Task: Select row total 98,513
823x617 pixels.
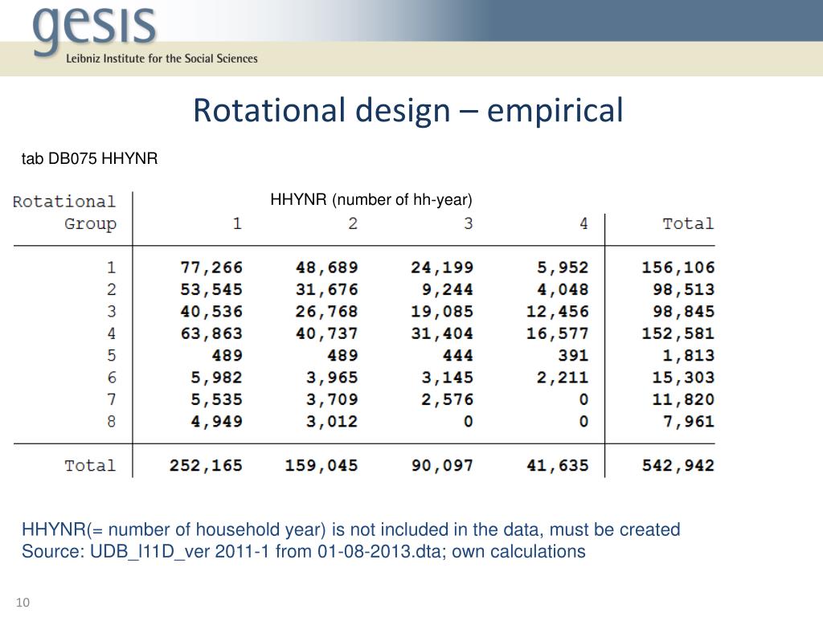Action: tap(683, 289)
